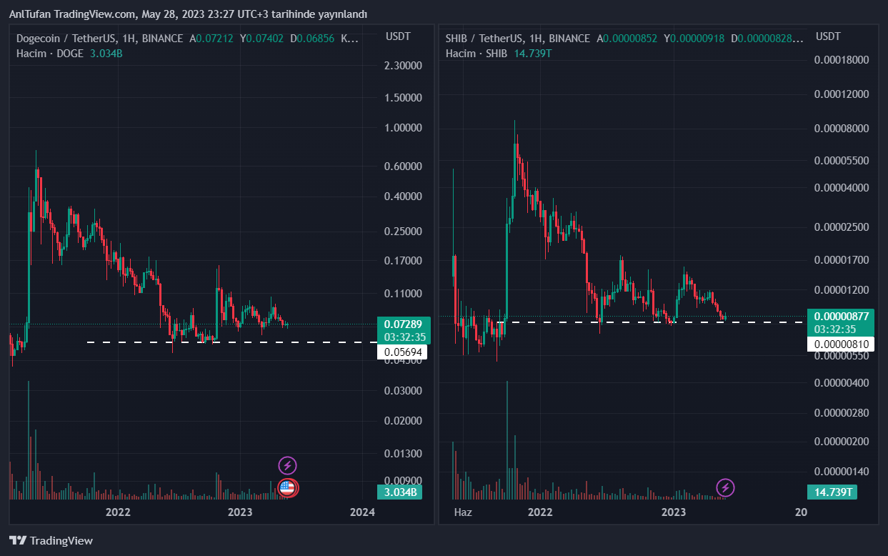Click the A0.07212 open value in the DOGE header
The width and height of the screenshot is (888, 556).
(x=212, y=39)
